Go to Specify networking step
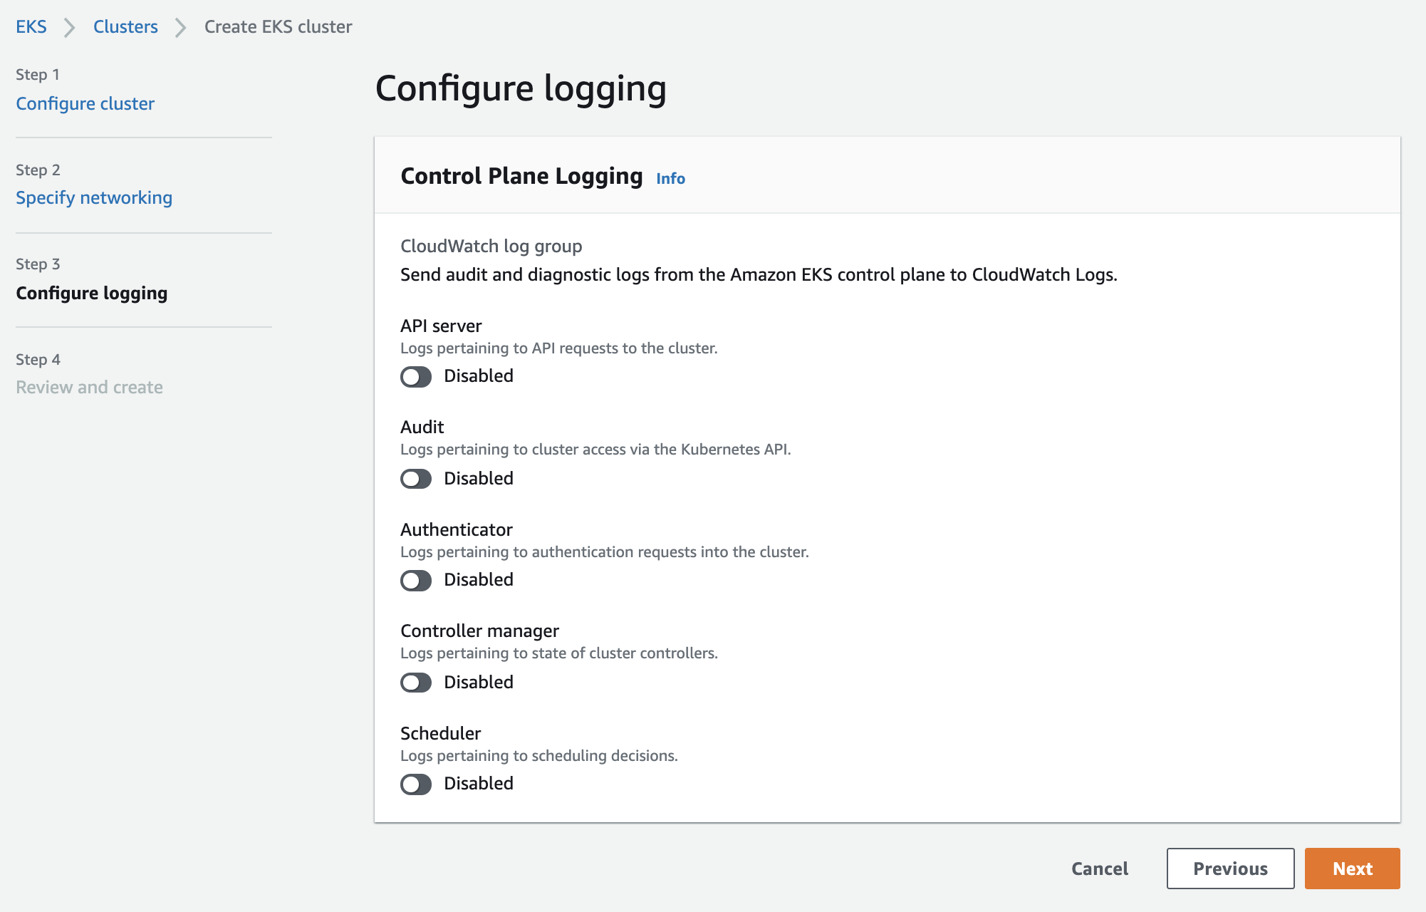This screenshot has width=1426, height=912. pyautogui.click(x=94, y=198)
